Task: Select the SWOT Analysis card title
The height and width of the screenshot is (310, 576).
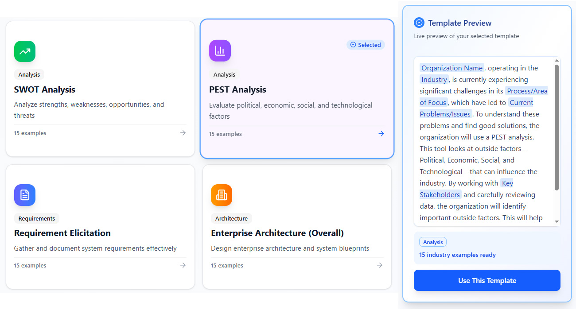Action: point(45,89)
